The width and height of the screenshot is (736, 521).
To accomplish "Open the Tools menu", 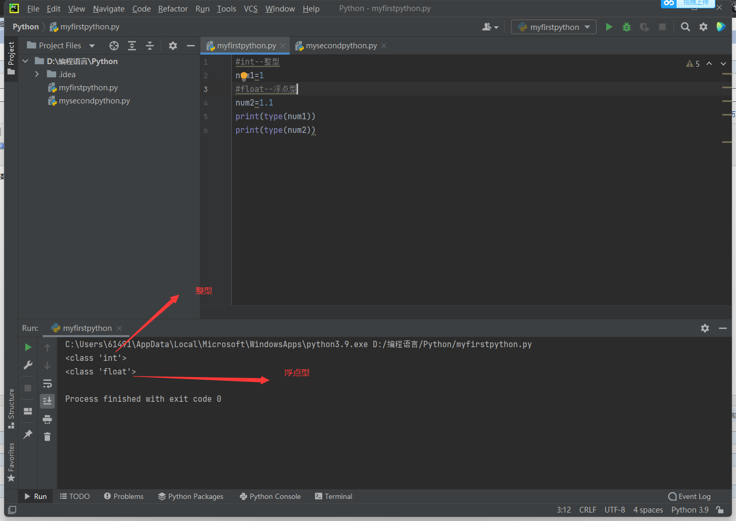I will click(227, 8).
